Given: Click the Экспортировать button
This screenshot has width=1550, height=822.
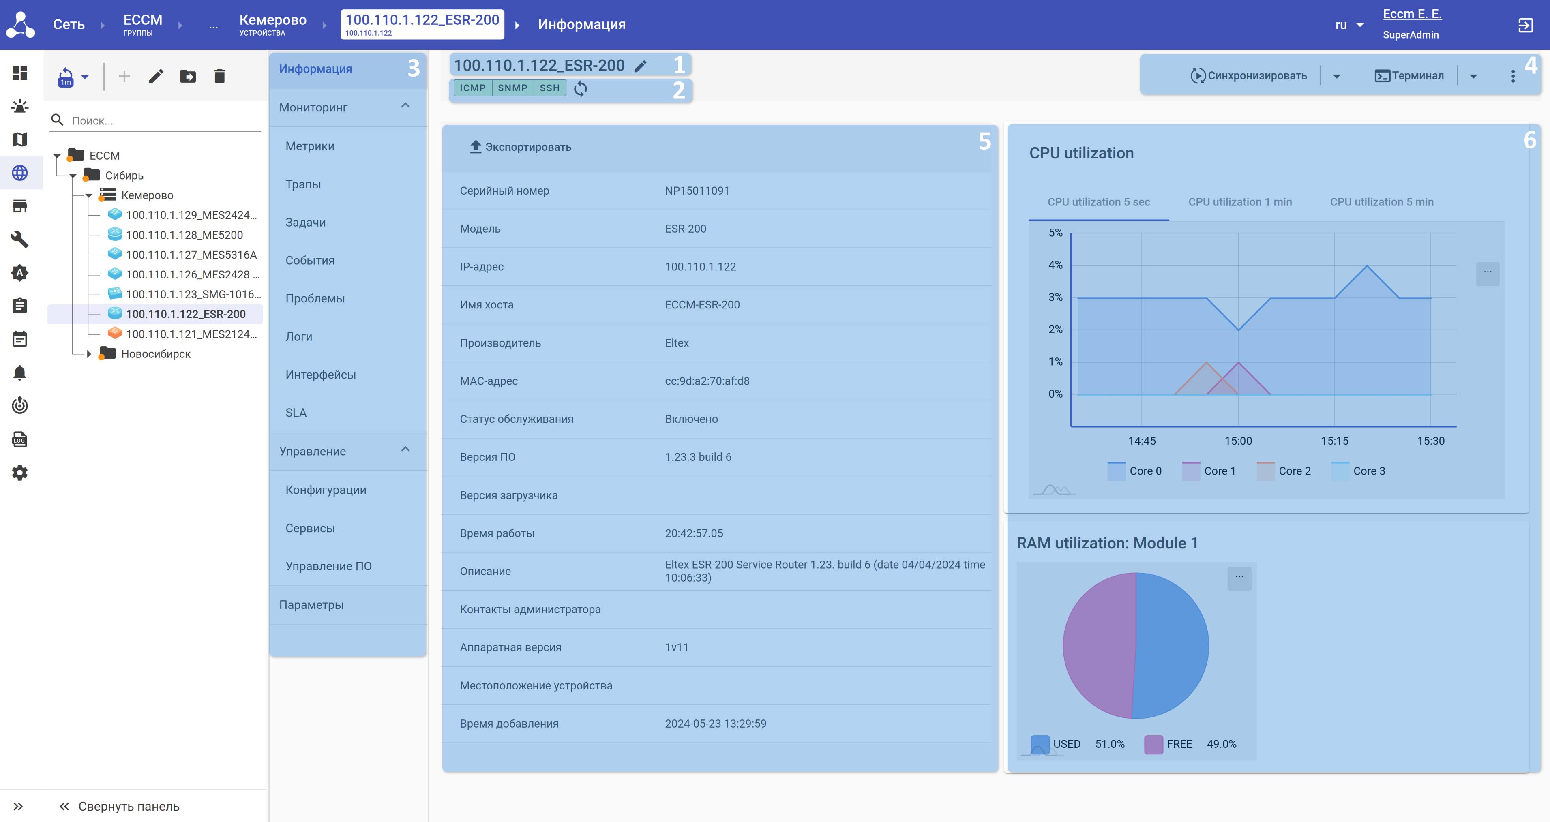Looking at the screenshot, I should pyautogui.click(x=521, y=148).
